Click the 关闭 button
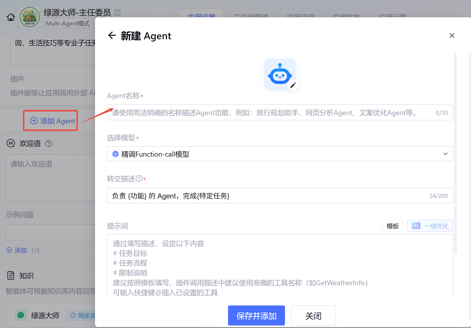The image size is (471, 328). (x=313, y=315)
